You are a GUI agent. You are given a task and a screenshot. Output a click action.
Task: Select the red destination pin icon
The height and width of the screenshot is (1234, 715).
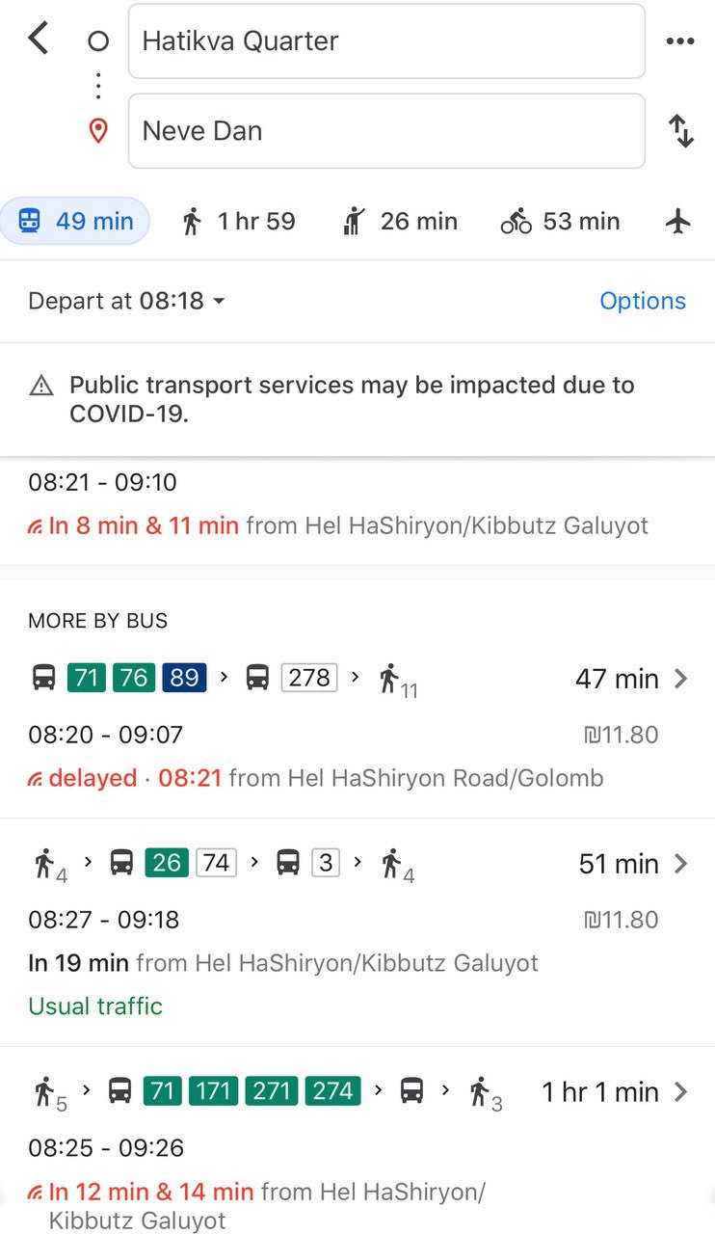coord(97,131)
